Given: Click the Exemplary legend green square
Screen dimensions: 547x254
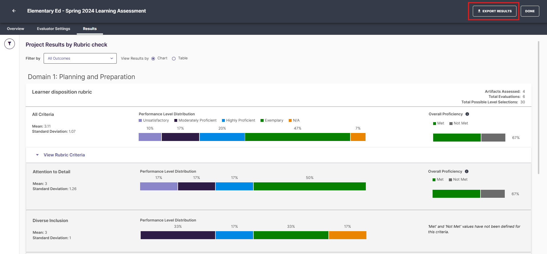Looking at the screenshot, I should [x=262, y=120].
